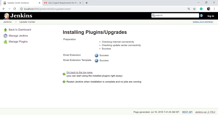The image size is (218, 115).
Task: Minimize the Chrome browser window
Action: 198,3
